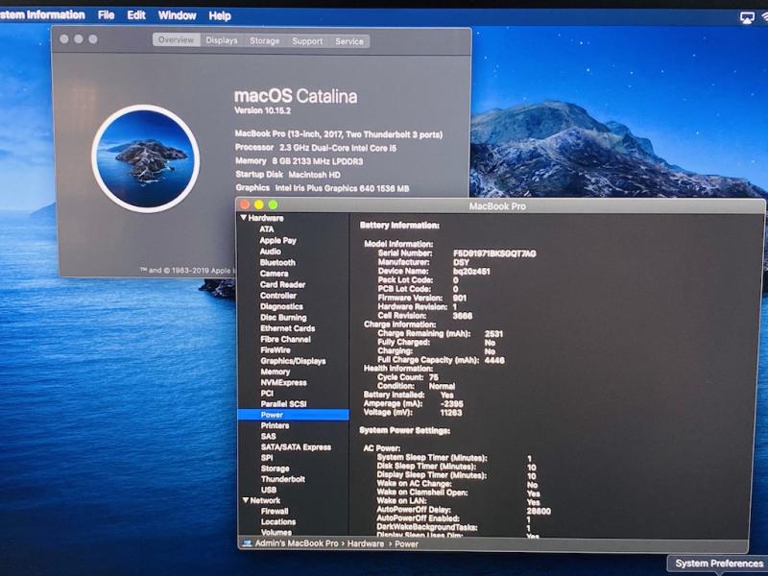Open the Edit menu
The image size is (768, 576).
point(136,15)
